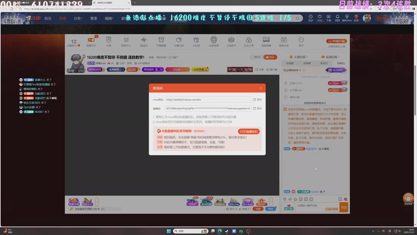The width and height of the screenshot is (417, 235).
Task: Click the customer service headset icon
Action: click(x=408, y=198)
